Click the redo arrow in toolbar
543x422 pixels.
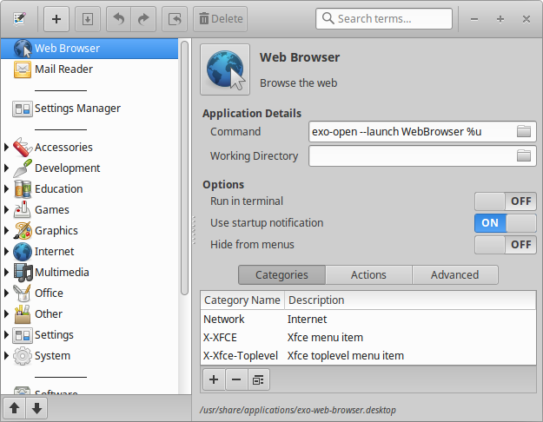143,18
